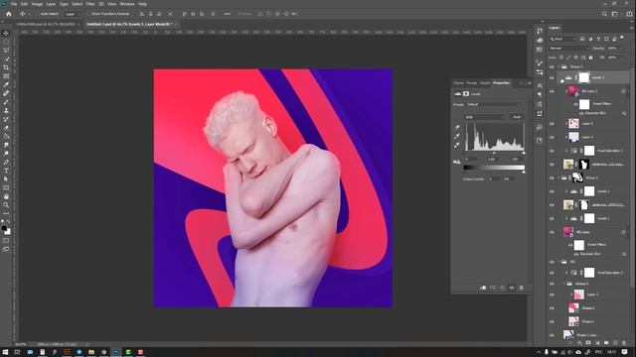The height and width of the screenshot is (357, 636).
Task: Click Photoshop icon in the taskbar
Action: [116, 352]
